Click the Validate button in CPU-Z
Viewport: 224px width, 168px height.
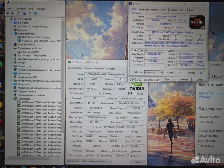184,79
